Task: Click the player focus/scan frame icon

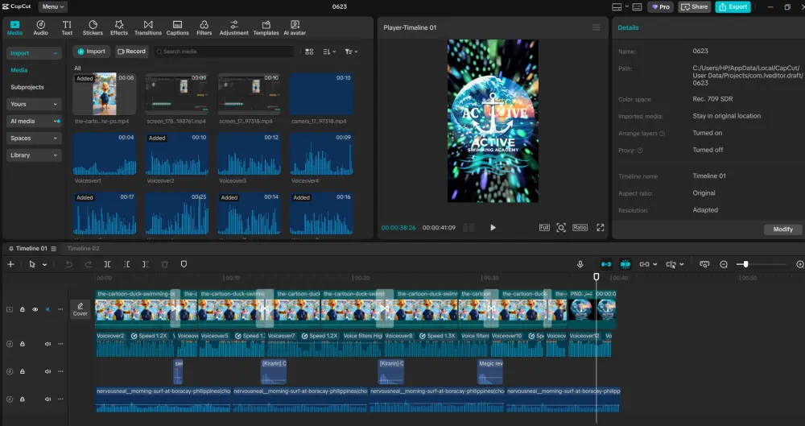Action: click(x=561, y=228)
